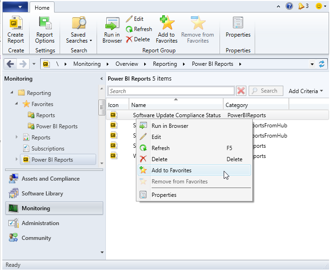330x270 pixels.
Task: Click the workspace overflow arrow at the bottom
Action: pyautogui.click(x=102, y=252)
